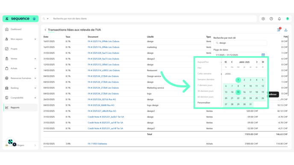Image resolution: width=294 pixels, height=165 pixels.
Task: Expand the Achats sidebar section
Action: 35,69
